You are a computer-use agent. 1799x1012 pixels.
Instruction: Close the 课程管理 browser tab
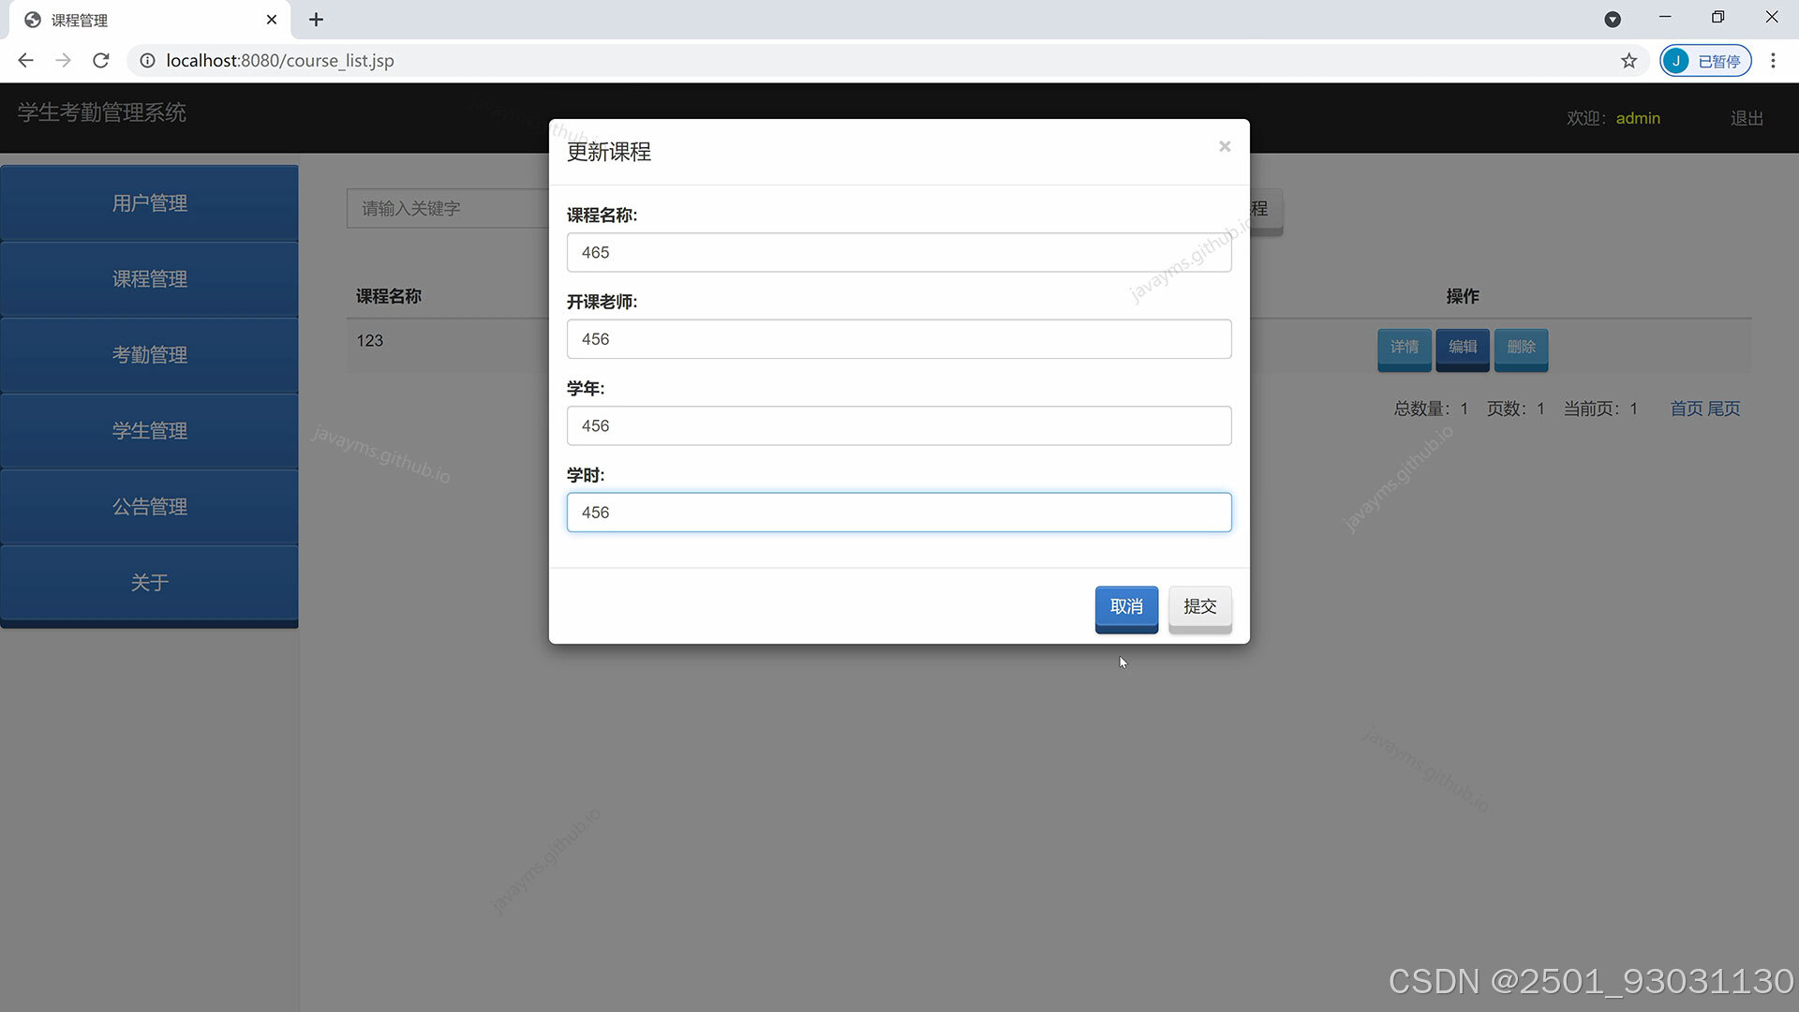(x=271, y=20)
